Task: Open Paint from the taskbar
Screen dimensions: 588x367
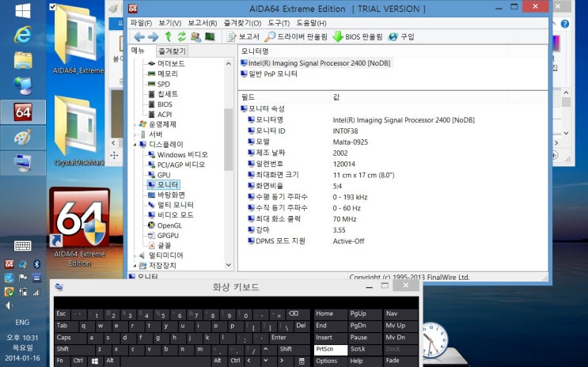Action: (x=23, y=138)
